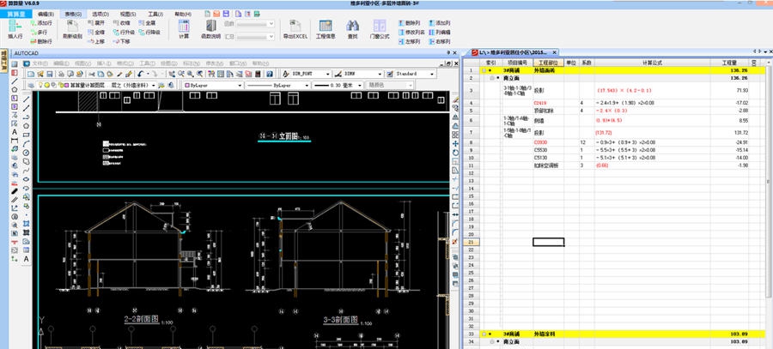This screenshot has height=349, width=773.
Task: Select the empty cell in row 21
Action: click(x=548, y=242)
